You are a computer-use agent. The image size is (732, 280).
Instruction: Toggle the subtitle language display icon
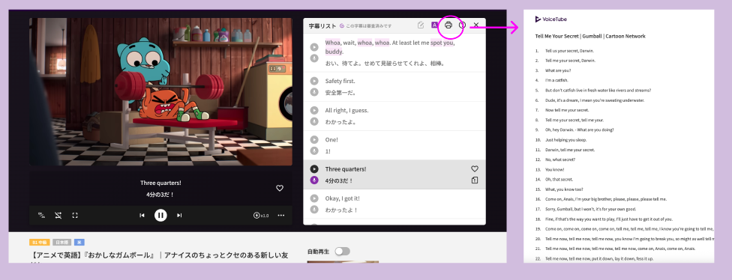41,216
